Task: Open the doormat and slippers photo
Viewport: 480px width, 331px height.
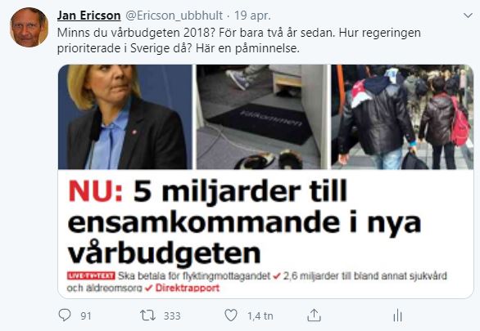Action: 262,117
